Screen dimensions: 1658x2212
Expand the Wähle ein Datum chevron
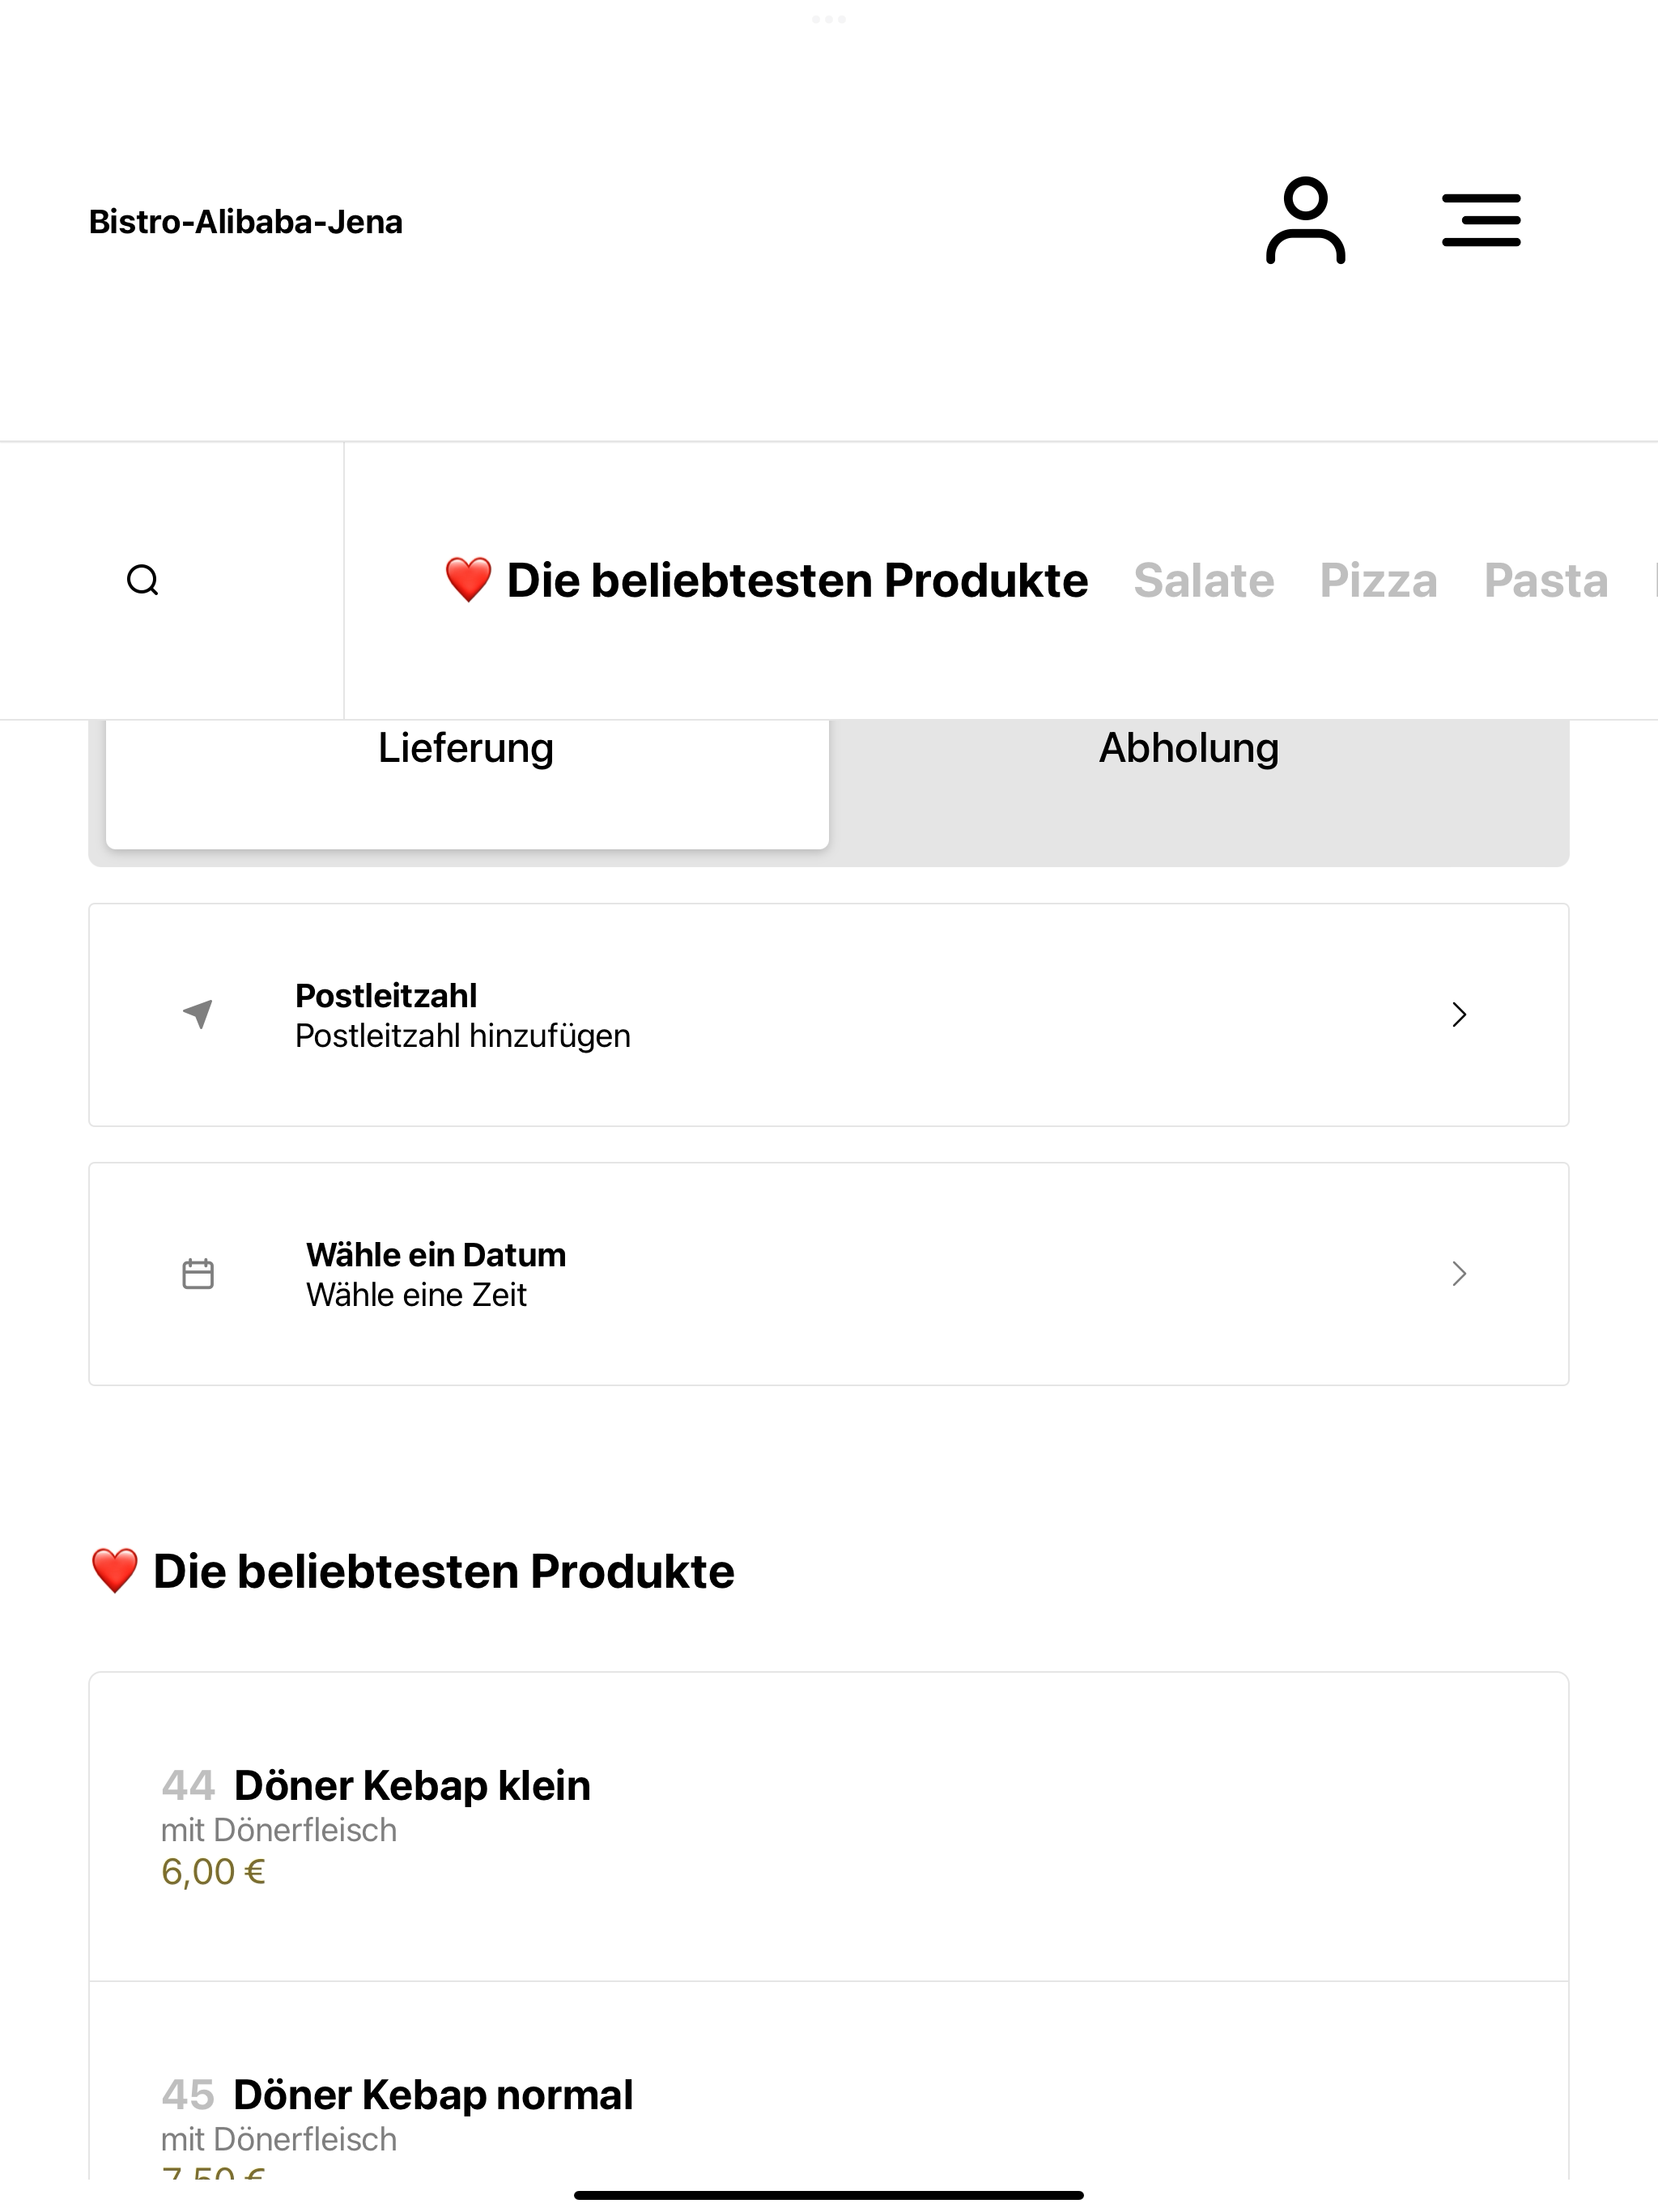click(1459, 1273)
